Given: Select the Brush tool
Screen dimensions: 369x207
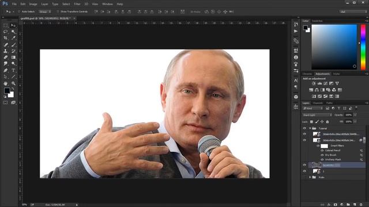Looking at the screenshot, I should coord(13,45).
